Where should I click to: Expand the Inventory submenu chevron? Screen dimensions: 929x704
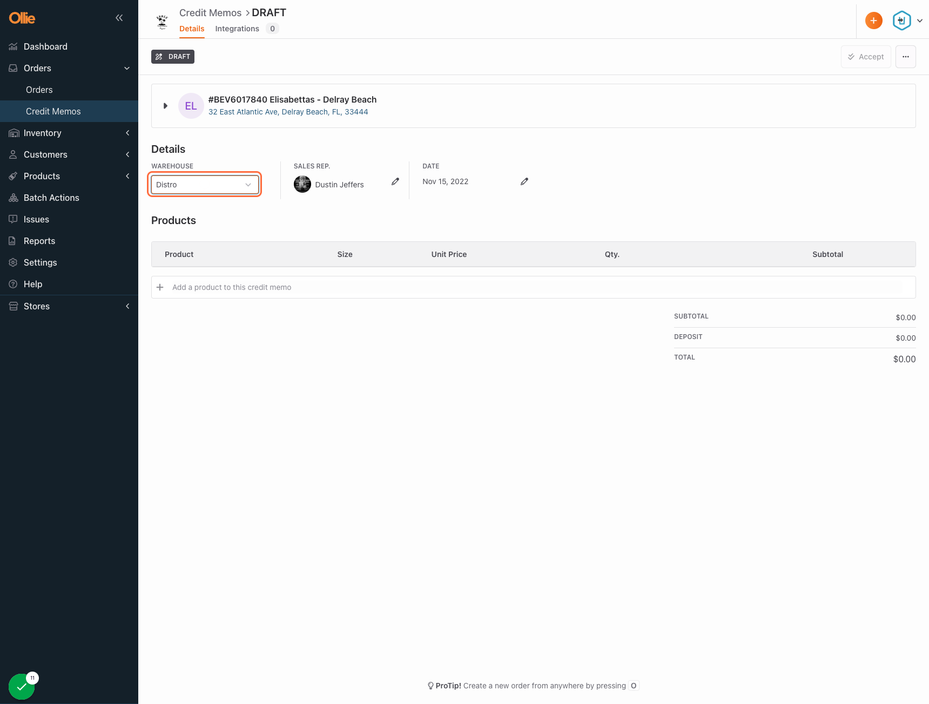[127, 133]
